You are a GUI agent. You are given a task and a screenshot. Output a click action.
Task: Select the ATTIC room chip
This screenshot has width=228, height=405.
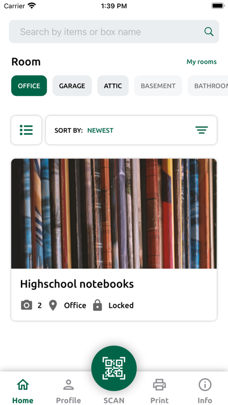tap(113, 86)
